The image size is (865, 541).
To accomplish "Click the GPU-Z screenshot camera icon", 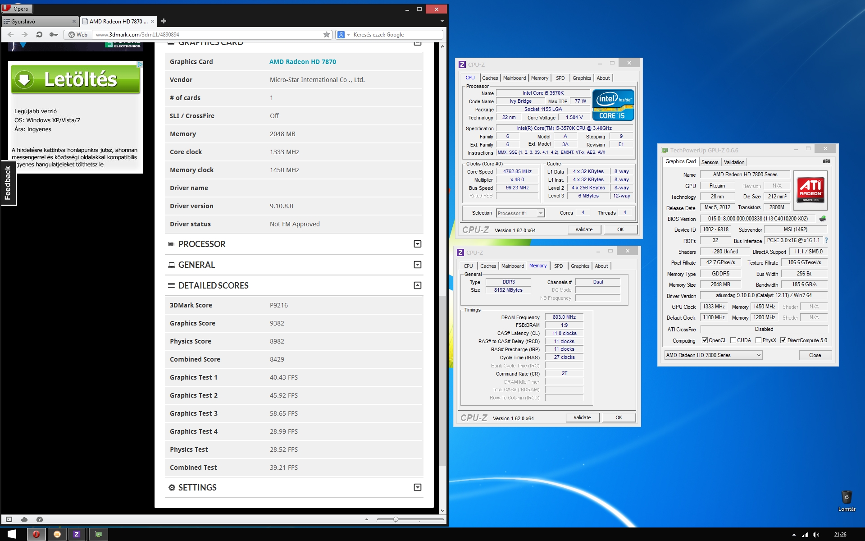I will click(826, 161).
